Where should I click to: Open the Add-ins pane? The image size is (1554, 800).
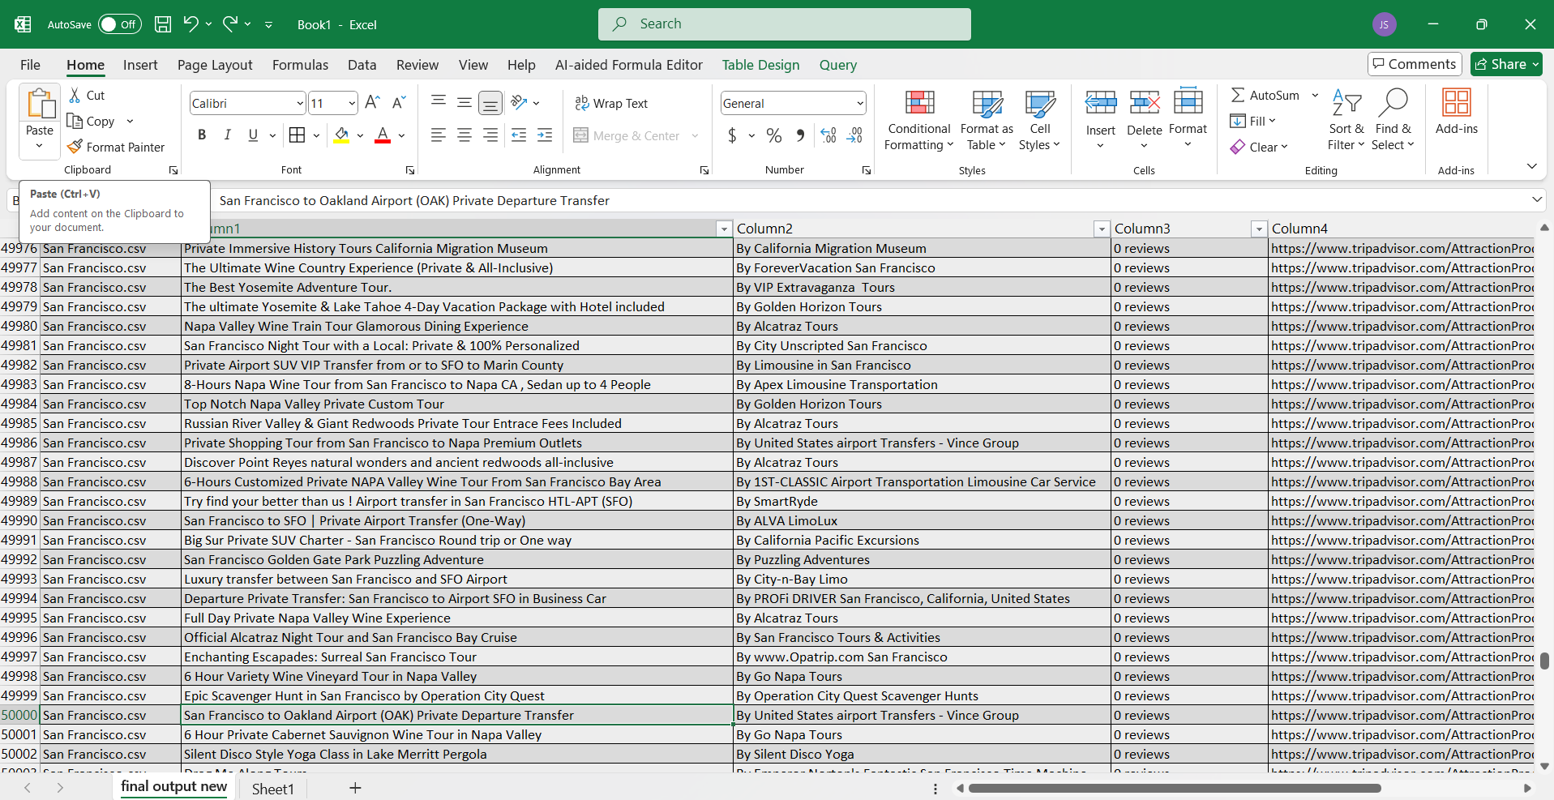point(1457,112)
